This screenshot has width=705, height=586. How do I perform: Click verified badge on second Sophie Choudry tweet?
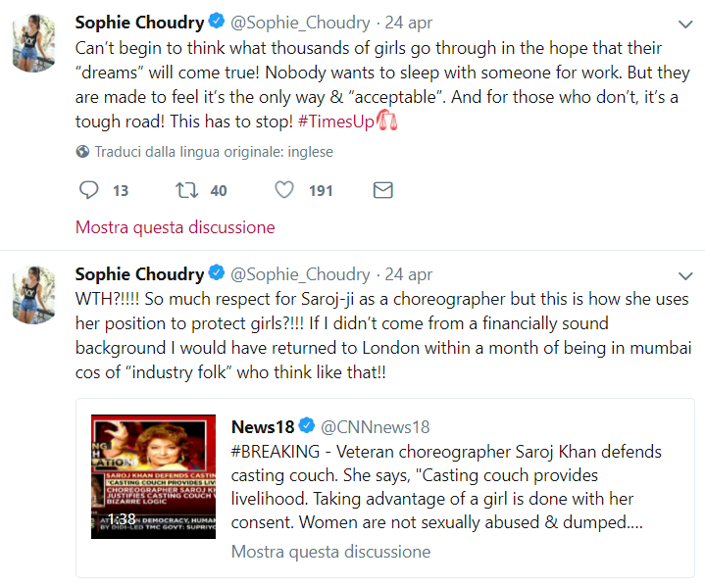coord(217,272)
